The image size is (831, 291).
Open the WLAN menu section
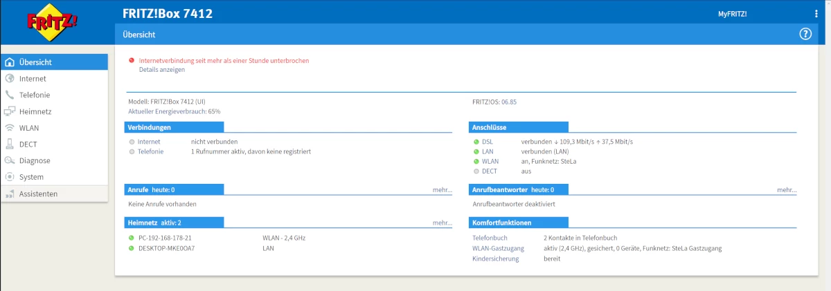click(54, 128)
